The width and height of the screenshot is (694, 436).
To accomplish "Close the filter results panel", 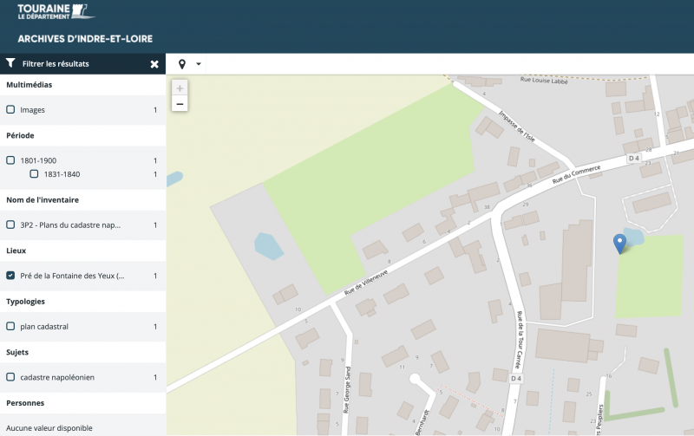I will [x=154, y=64].
